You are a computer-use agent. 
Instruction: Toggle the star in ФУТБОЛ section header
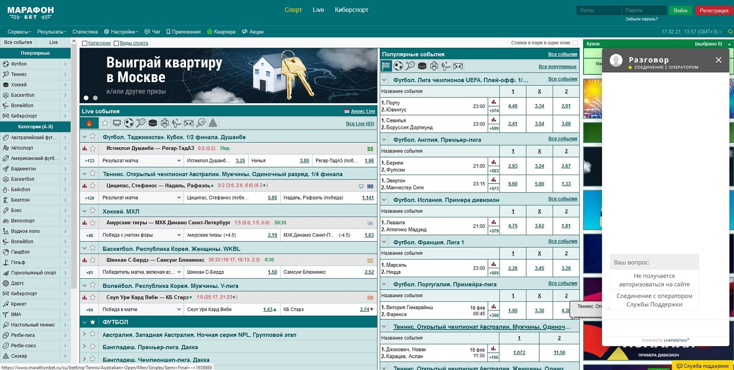click(93, 322)
